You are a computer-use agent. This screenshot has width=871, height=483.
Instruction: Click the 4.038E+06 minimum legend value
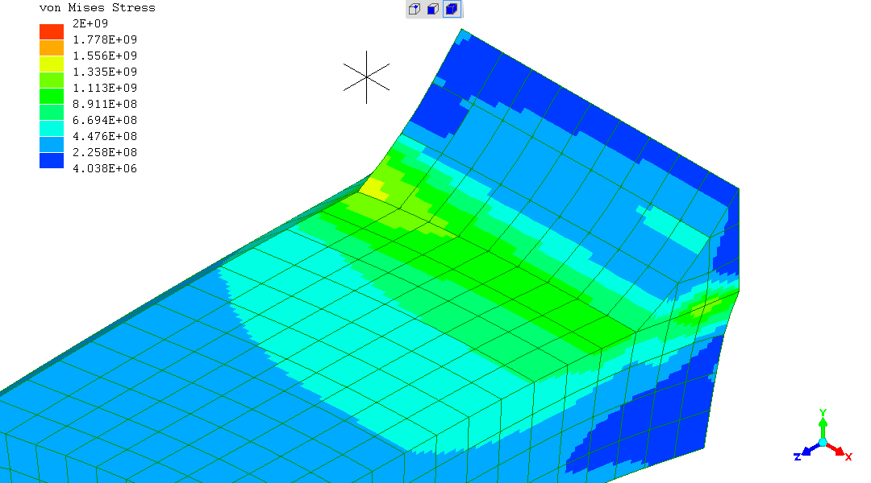[x=105, y=168]
